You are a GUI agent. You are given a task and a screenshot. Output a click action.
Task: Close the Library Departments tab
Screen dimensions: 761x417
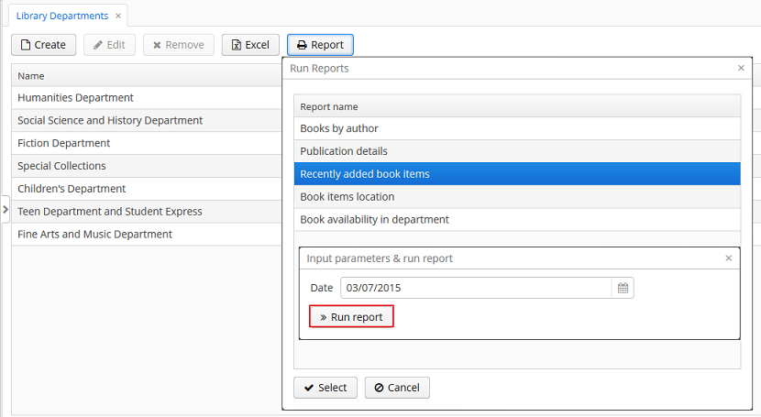[118, 16]
